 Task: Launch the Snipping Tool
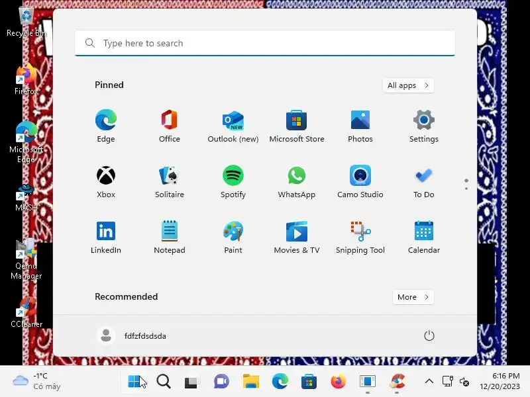point(360,237)
